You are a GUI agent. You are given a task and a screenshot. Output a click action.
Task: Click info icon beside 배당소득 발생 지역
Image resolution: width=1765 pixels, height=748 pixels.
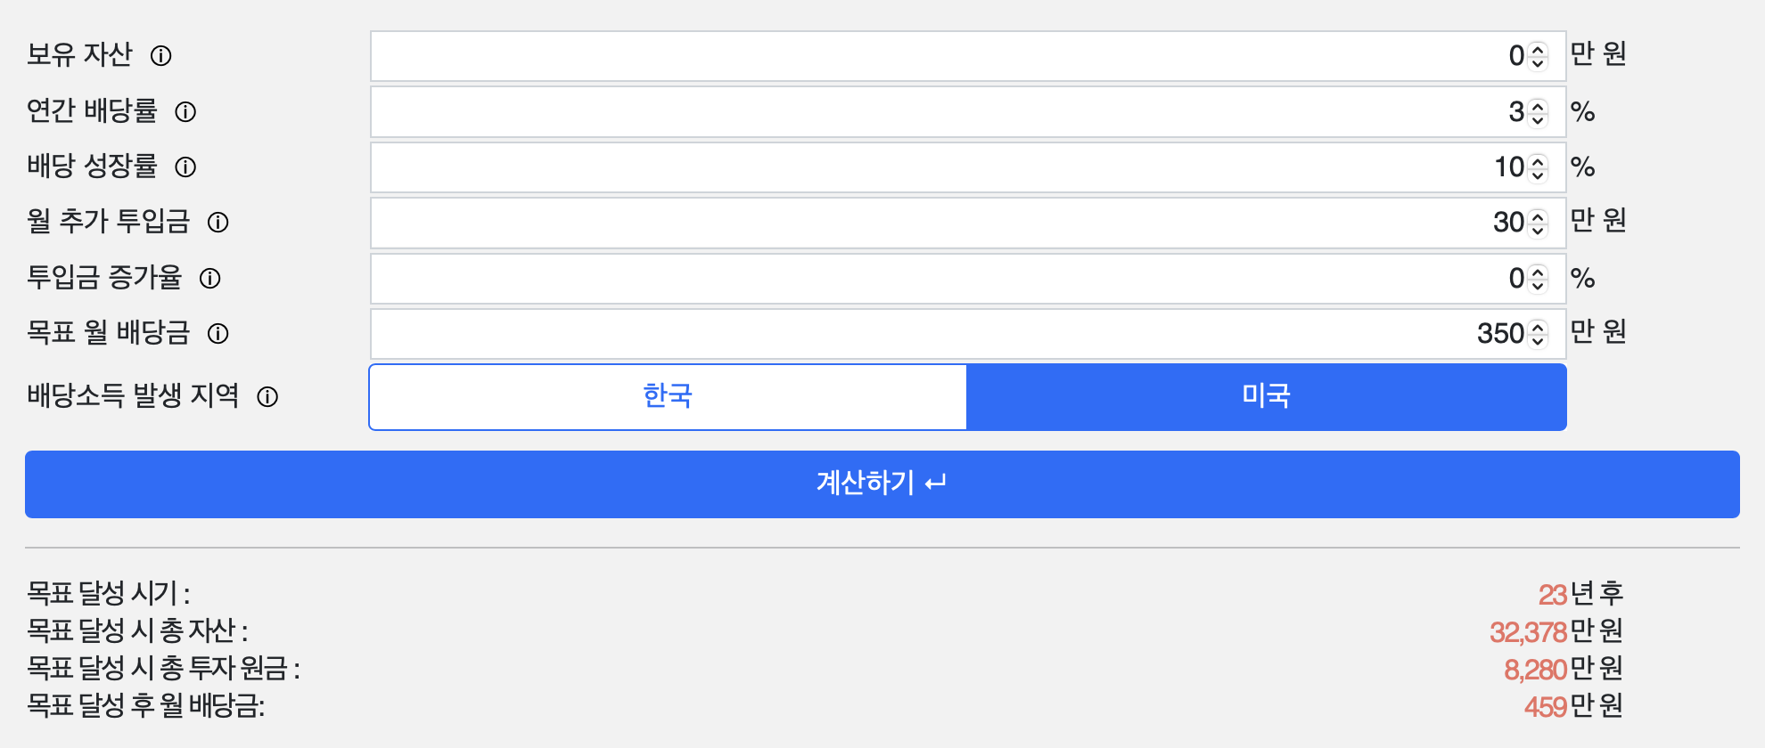coord(267,397)
